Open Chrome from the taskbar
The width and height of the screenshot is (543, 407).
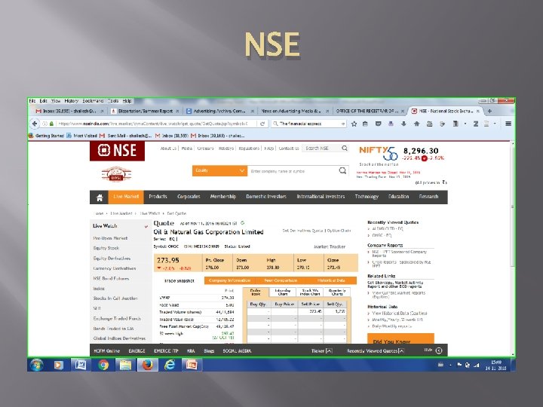[x=103, y=365]
